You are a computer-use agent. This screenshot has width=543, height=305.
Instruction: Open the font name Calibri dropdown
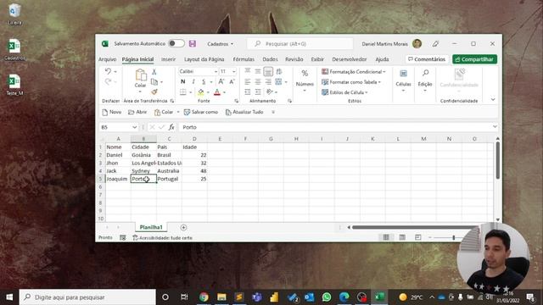(x=216, y=71)
